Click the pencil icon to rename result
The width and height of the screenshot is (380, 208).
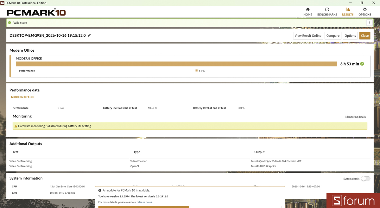[89, 35]
